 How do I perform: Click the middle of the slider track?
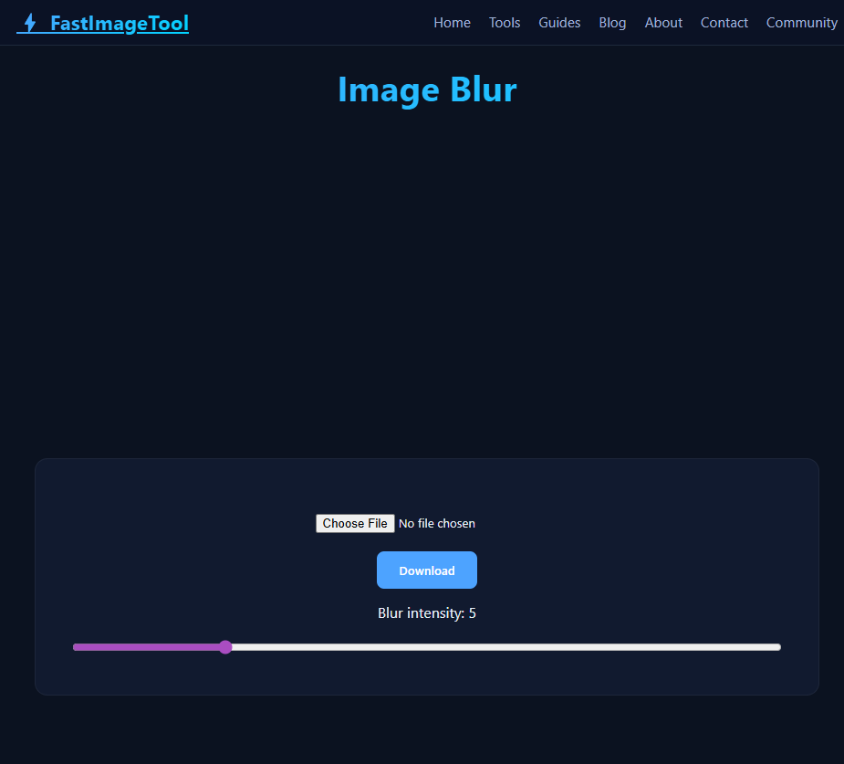(x=426, y=646)
